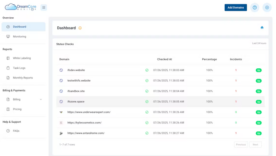Collapse sidebar using the hamburger menu icon
The height and width of the screenshot is (156, 276).
(44, 7)
